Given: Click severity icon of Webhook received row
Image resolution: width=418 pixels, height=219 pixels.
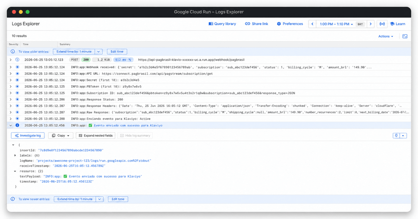Looking at the screenshot, I should click(17, 67).
